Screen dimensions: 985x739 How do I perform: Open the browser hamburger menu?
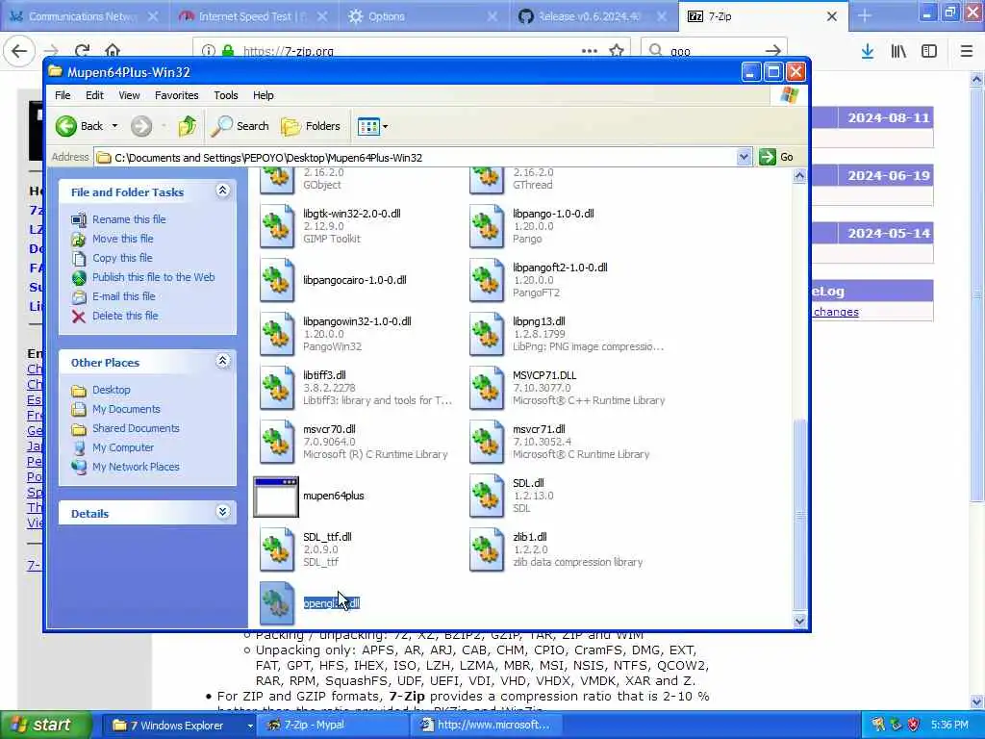point(967,51)
